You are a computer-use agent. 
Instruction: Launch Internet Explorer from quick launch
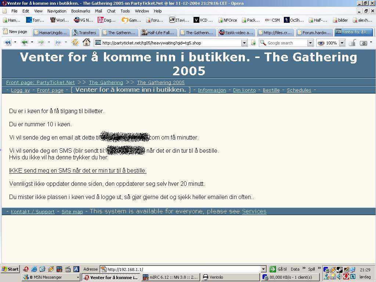(34, 269)
